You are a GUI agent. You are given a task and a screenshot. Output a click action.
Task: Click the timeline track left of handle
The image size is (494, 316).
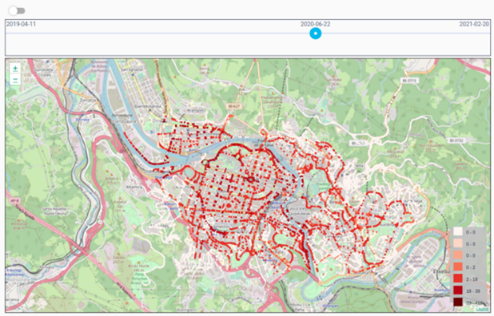tap(157, 34)
